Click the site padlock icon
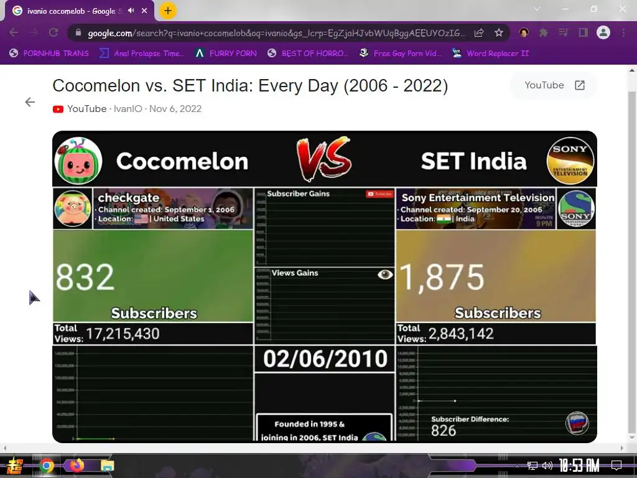Image resolution: width=637 pixels, height=478 pixels. click(78, 32)
